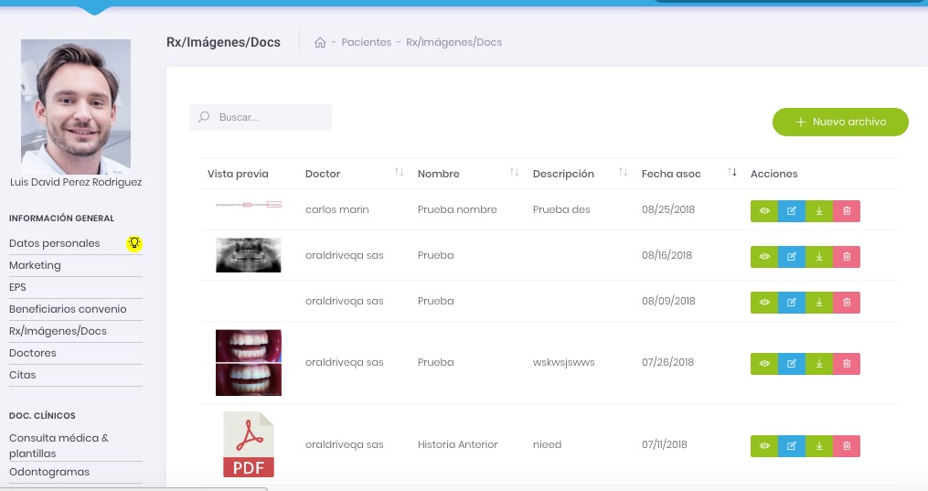Download the Historia Anterior PDF file

click(819, 446)
